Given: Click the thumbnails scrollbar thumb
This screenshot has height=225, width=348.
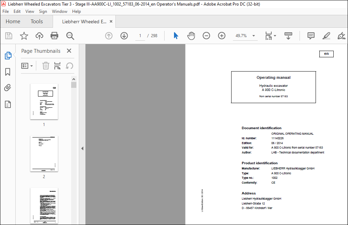Looking at the screenshot, I should 74,85.
